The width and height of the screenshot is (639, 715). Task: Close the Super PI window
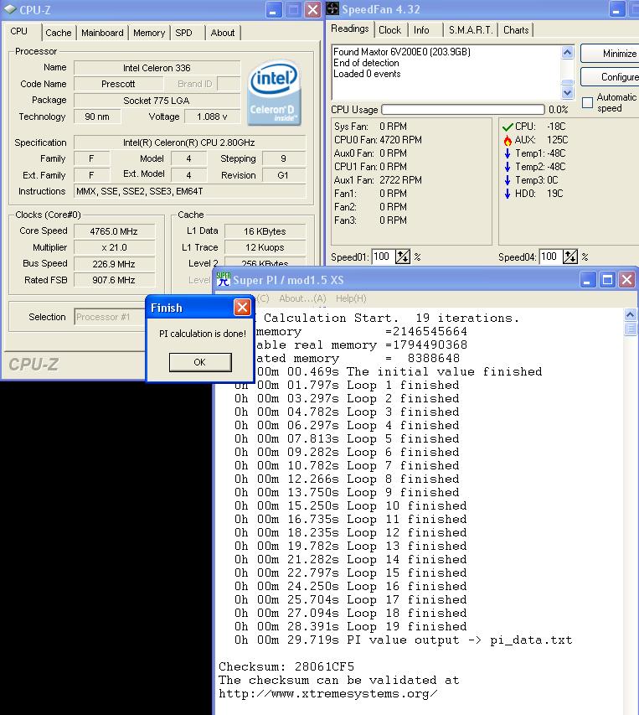[x=626, y=279]
